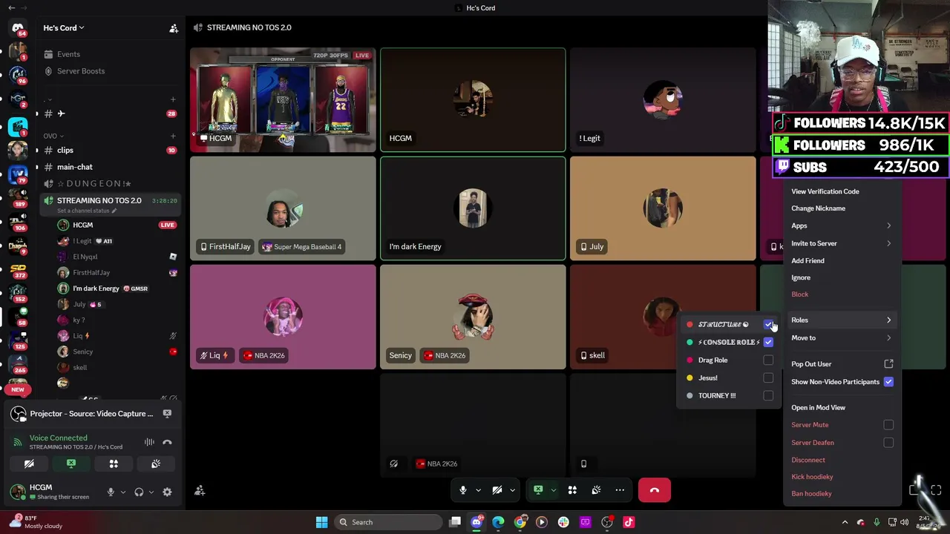Open the soundboard from the sidebar voice panel

[x=156, y=464]
